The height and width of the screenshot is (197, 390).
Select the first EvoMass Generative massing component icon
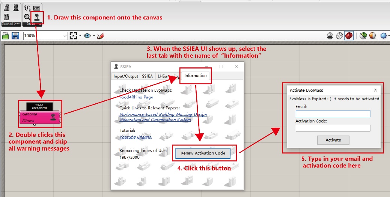pos(7,8)
